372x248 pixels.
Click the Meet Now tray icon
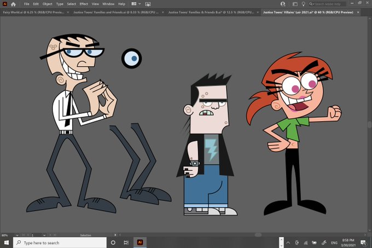click(x=297, y=243)
